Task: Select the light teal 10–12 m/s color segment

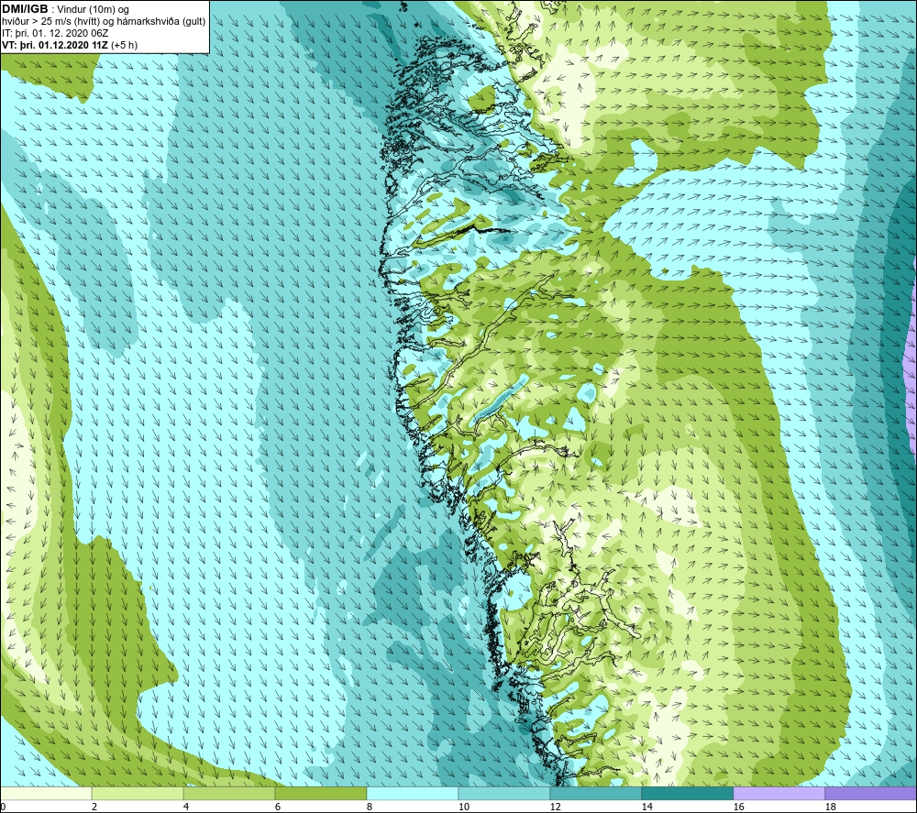Action: point(504,793)
